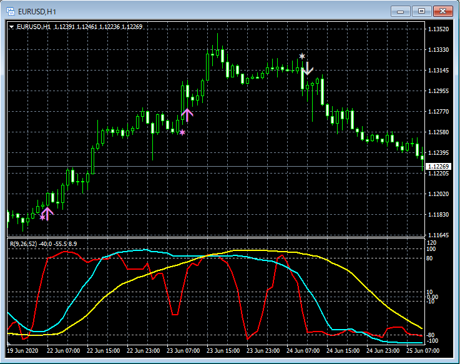
Task: Select the pink up arrow near 23 Jun 07:00
Action: [187, 115]
